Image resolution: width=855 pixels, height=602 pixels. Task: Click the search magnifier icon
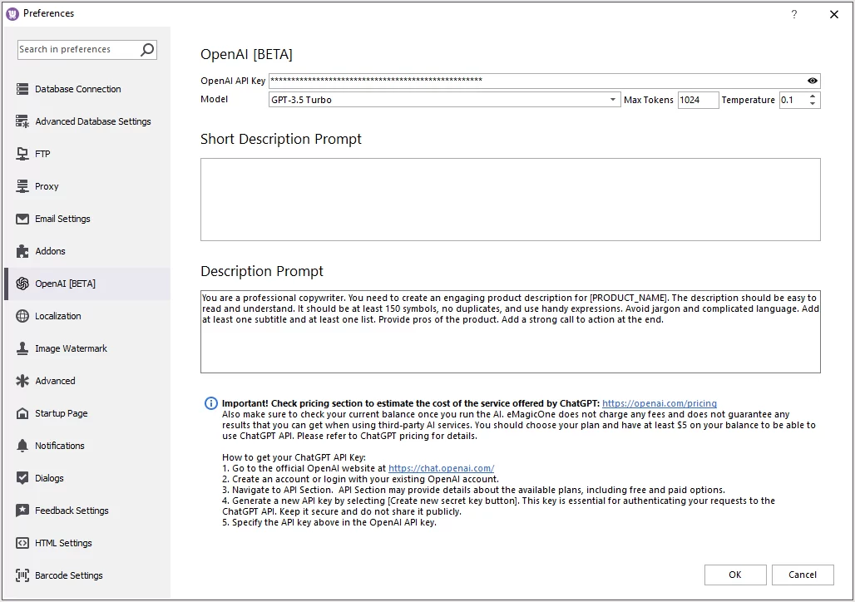coord(147,50)
